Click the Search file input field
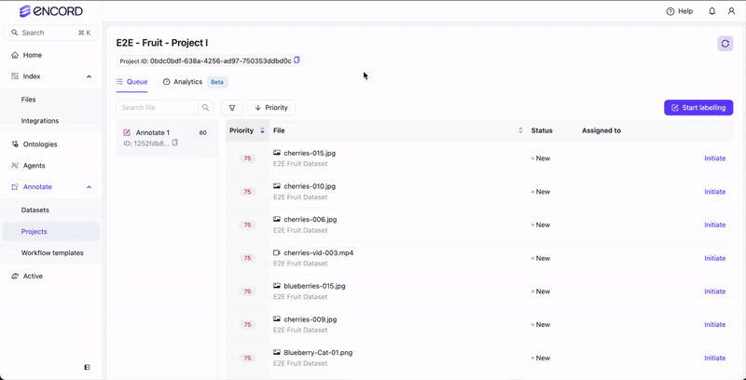Image resolution: width=746 pixels, height=380 pixels. click(157, 107)
